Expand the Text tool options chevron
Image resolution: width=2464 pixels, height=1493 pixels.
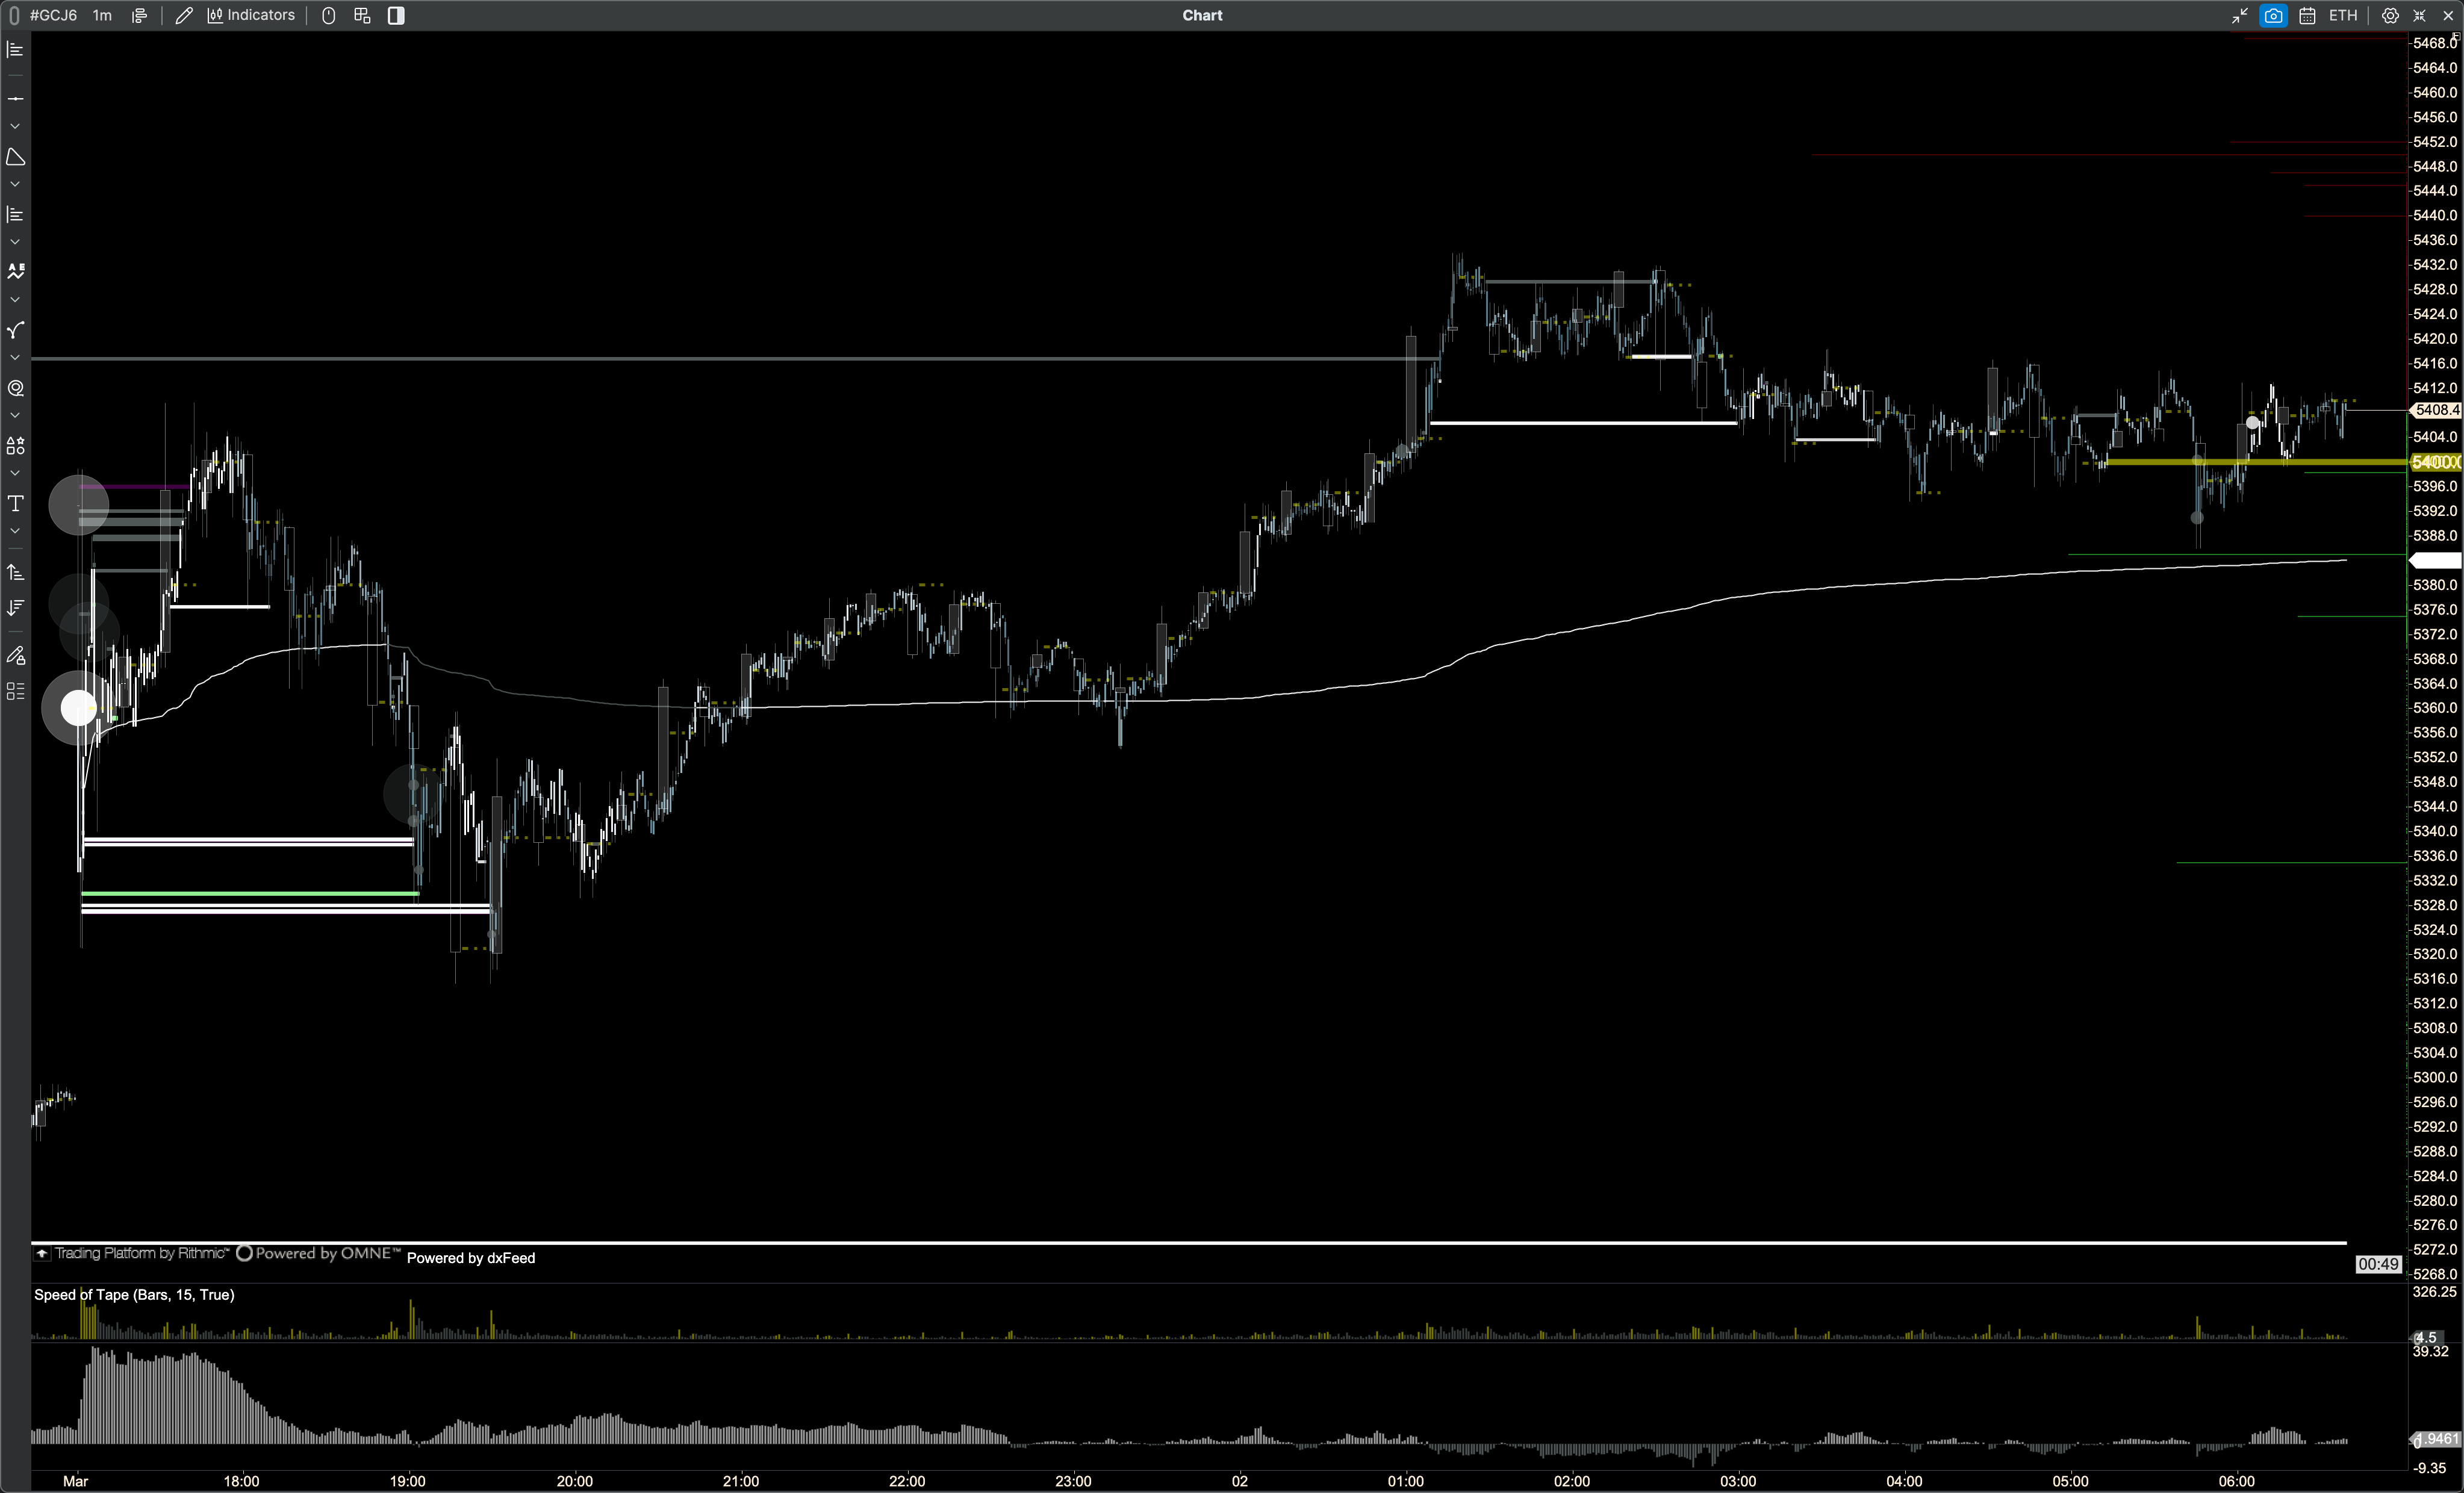(15, 531)
